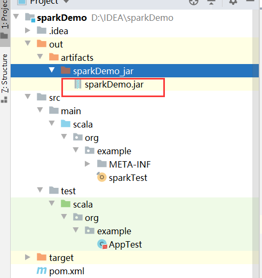Click the test folder icon
The height and width of the screenshot is (278, 262).
click(54, 190)
